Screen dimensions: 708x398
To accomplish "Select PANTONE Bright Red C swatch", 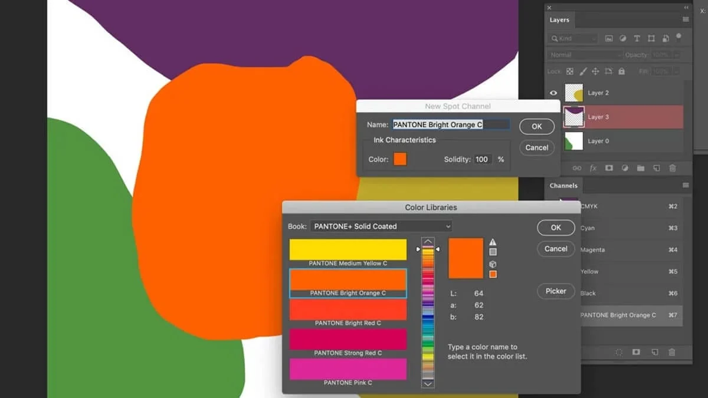I will click(348, 310).
